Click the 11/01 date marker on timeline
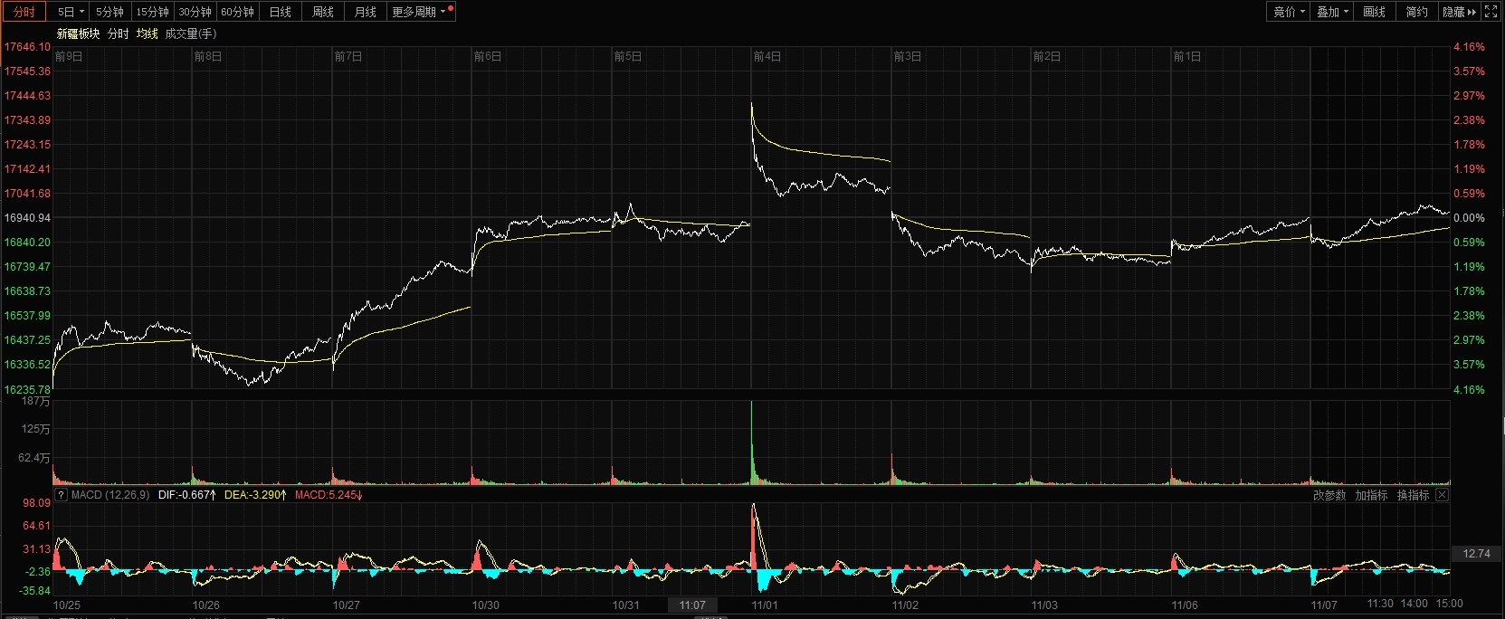The image size is (1505, 619). click(x=765, y=605)
